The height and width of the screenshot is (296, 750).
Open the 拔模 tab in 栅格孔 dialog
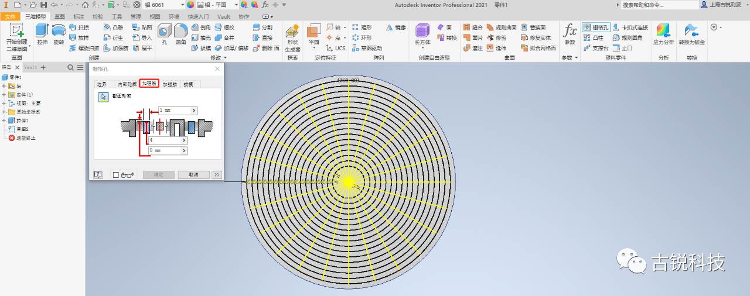tap(189, 84)
